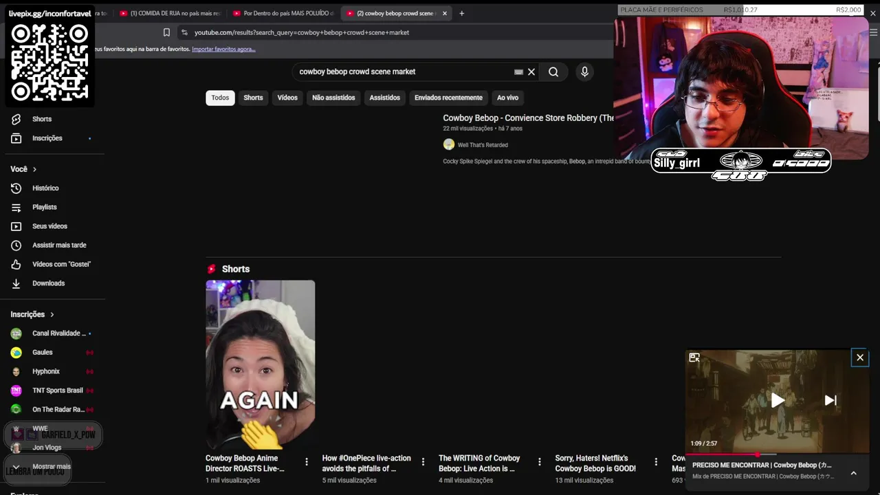The height and width of the screenshot is (495, 880).
Task: Select the Não assistidos filter chip
Action: tap(333, 98)
